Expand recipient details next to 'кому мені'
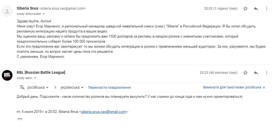The height and width of the screenshot is (127, 272). (35, 78)
